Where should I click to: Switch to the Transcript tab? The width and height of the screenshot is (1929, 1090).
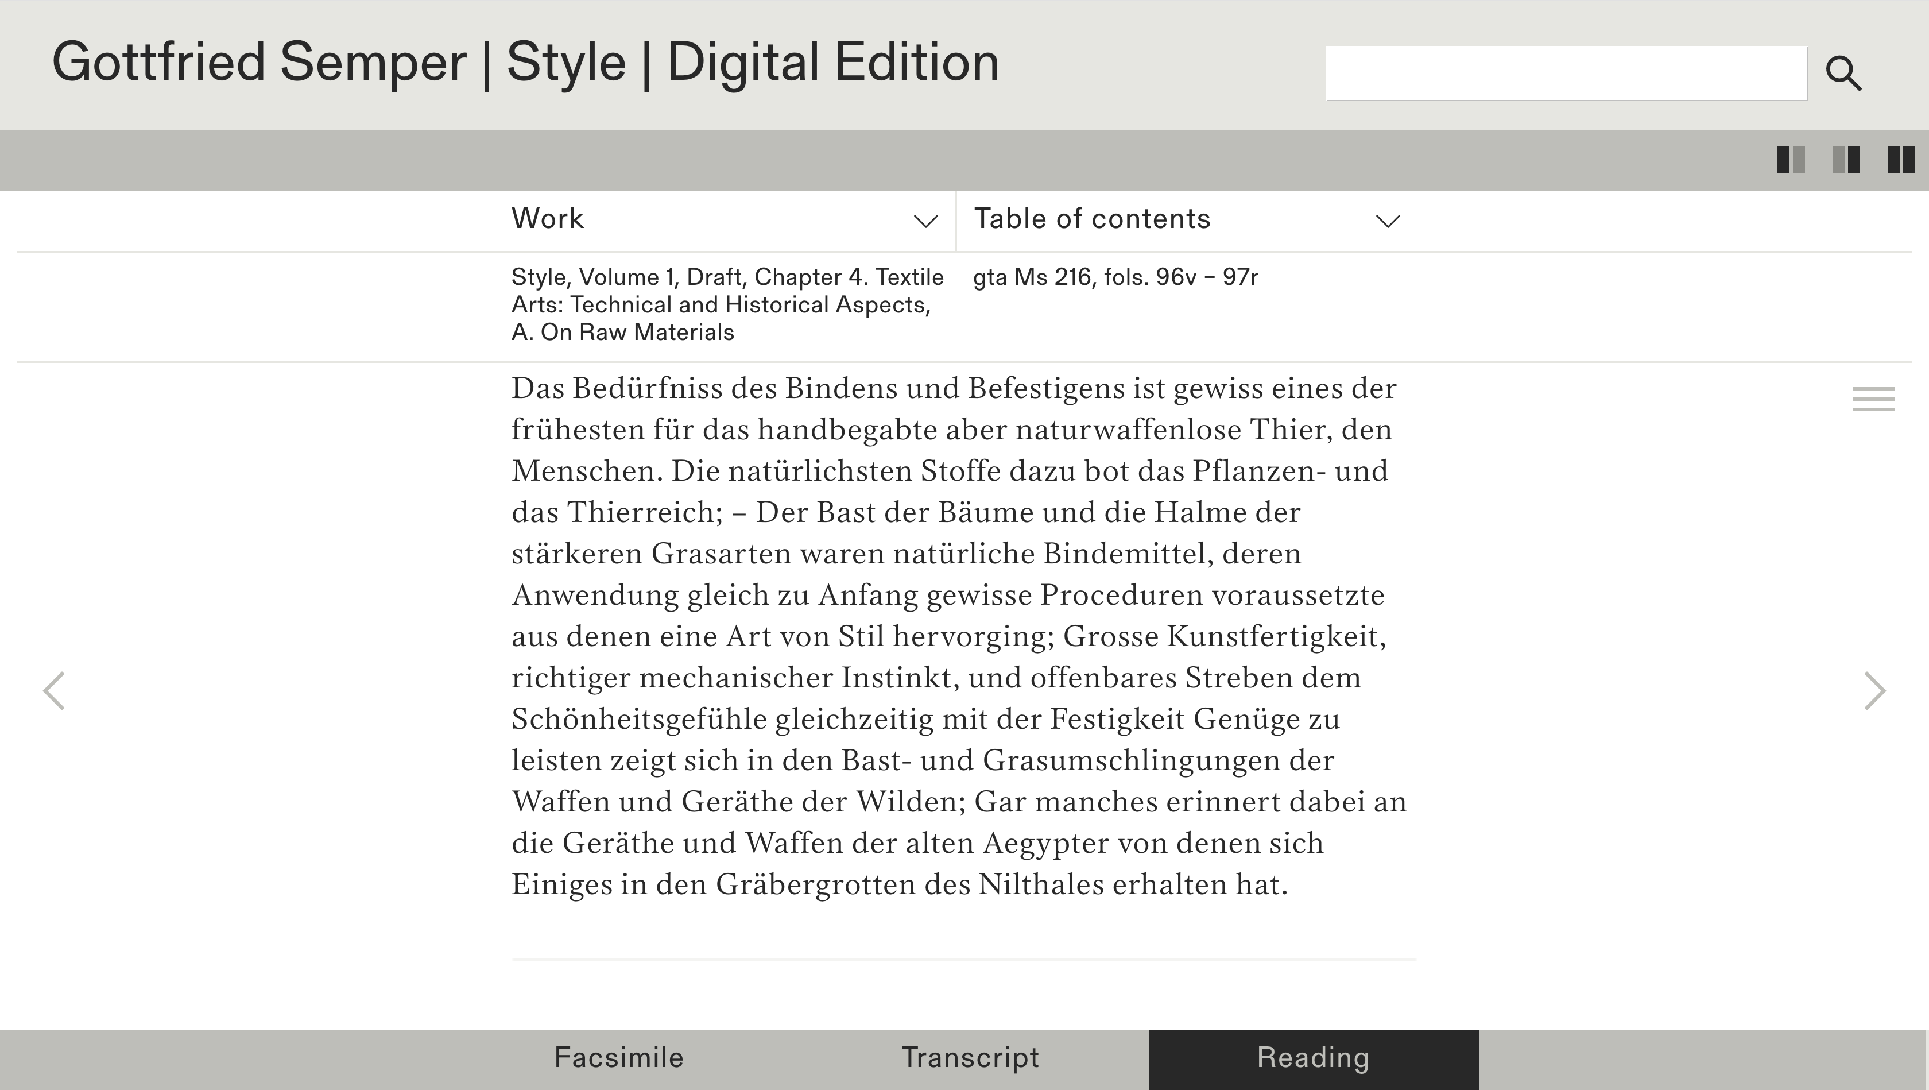970,1058
